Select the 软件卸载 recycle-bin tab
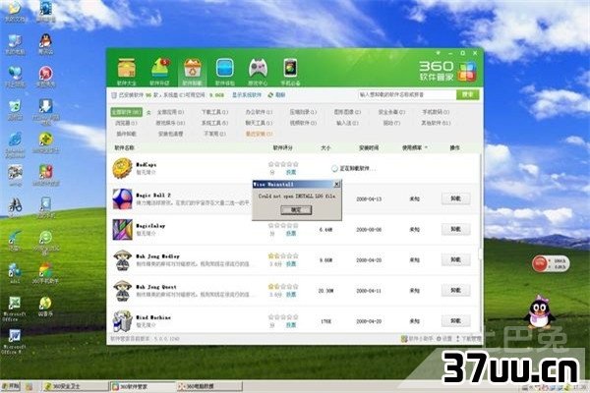 point(193,72)
